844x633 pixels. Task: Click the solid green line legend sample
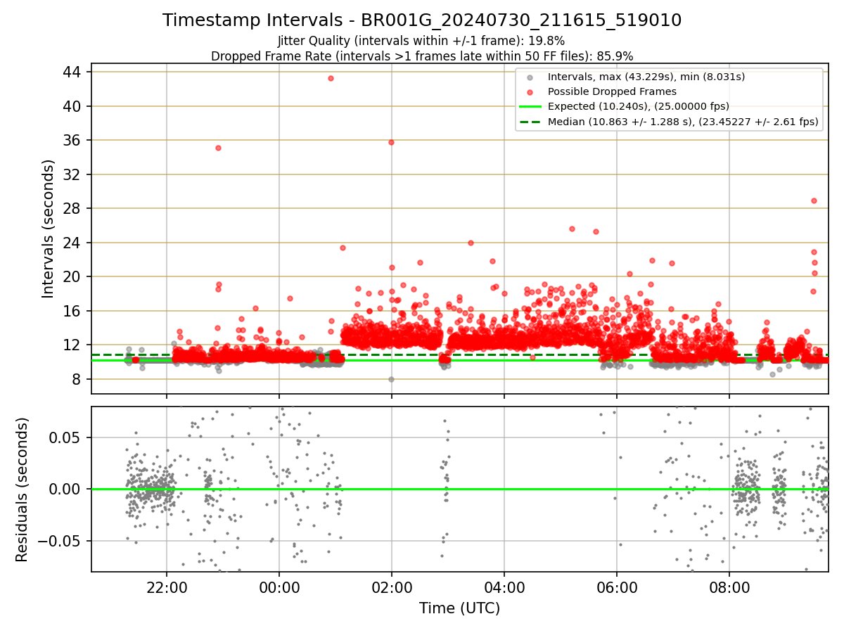click(530, 107)
